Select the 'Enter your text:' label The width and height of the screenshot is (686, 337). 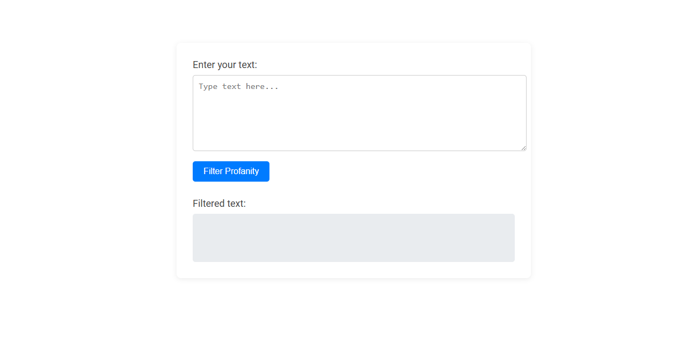coord(224,65)
